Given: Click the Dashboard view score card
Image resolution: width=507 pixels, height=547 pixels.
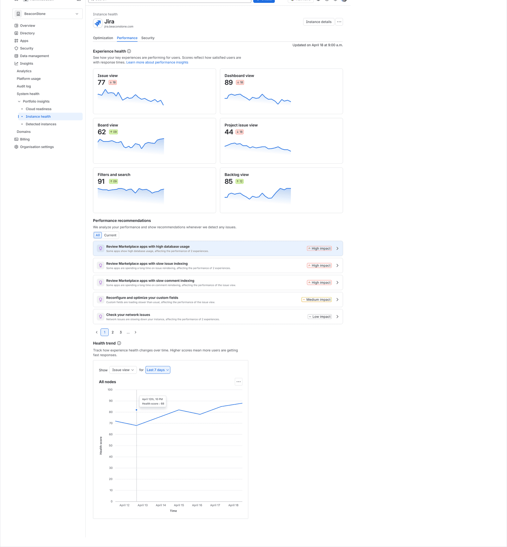Looking at the screenshot, I should click(x=281, y=91).
